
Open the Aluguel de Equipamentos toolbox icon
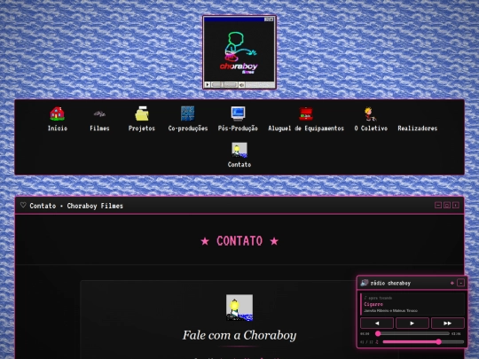click(306, 113)
